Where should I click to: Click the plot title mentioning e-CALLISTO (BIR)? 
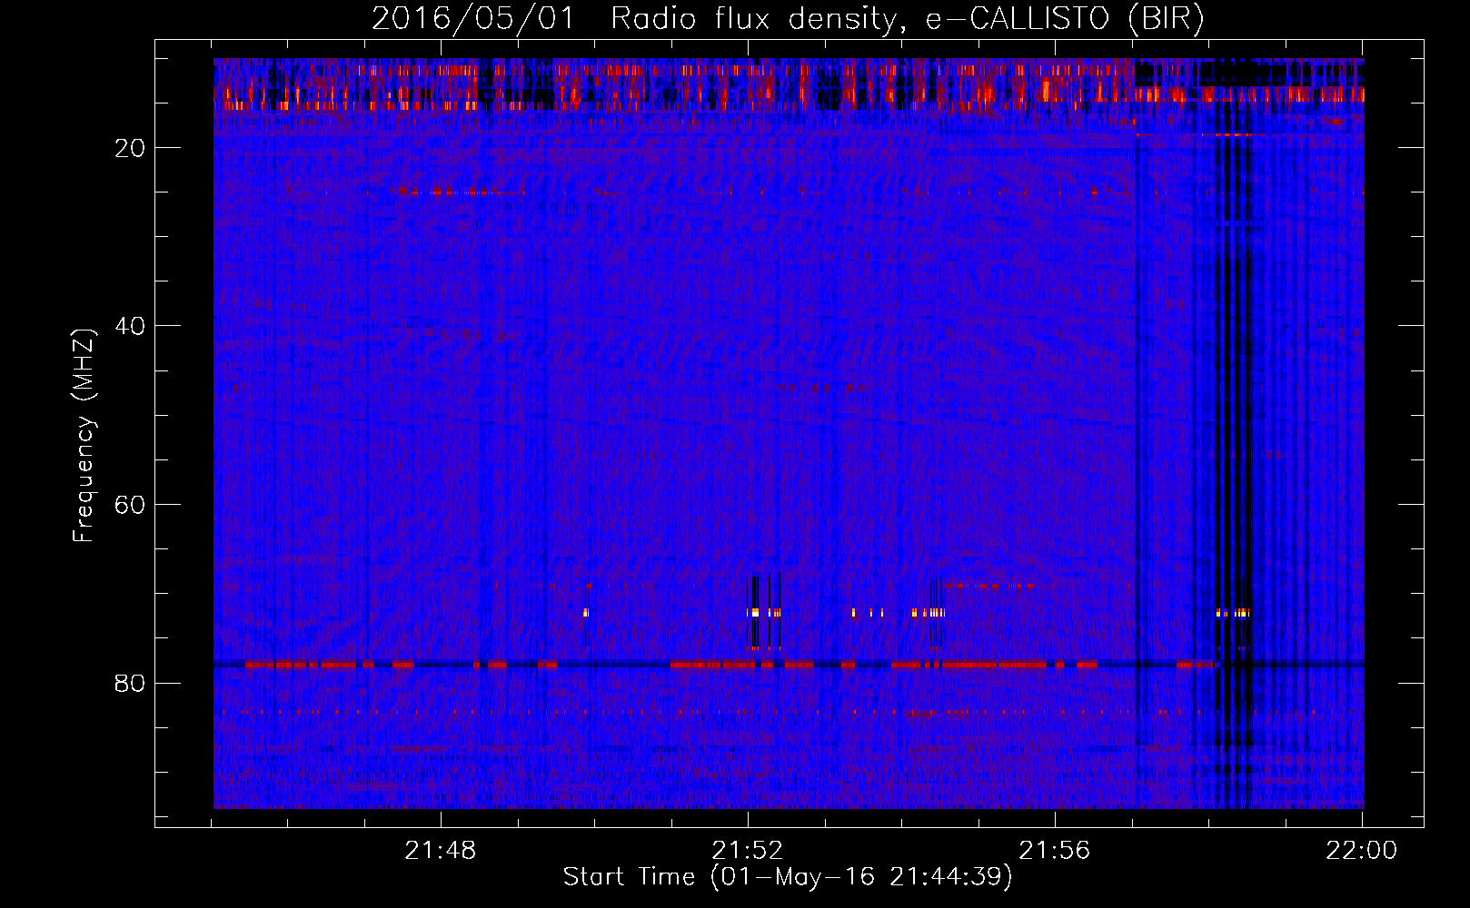point(788,19)
